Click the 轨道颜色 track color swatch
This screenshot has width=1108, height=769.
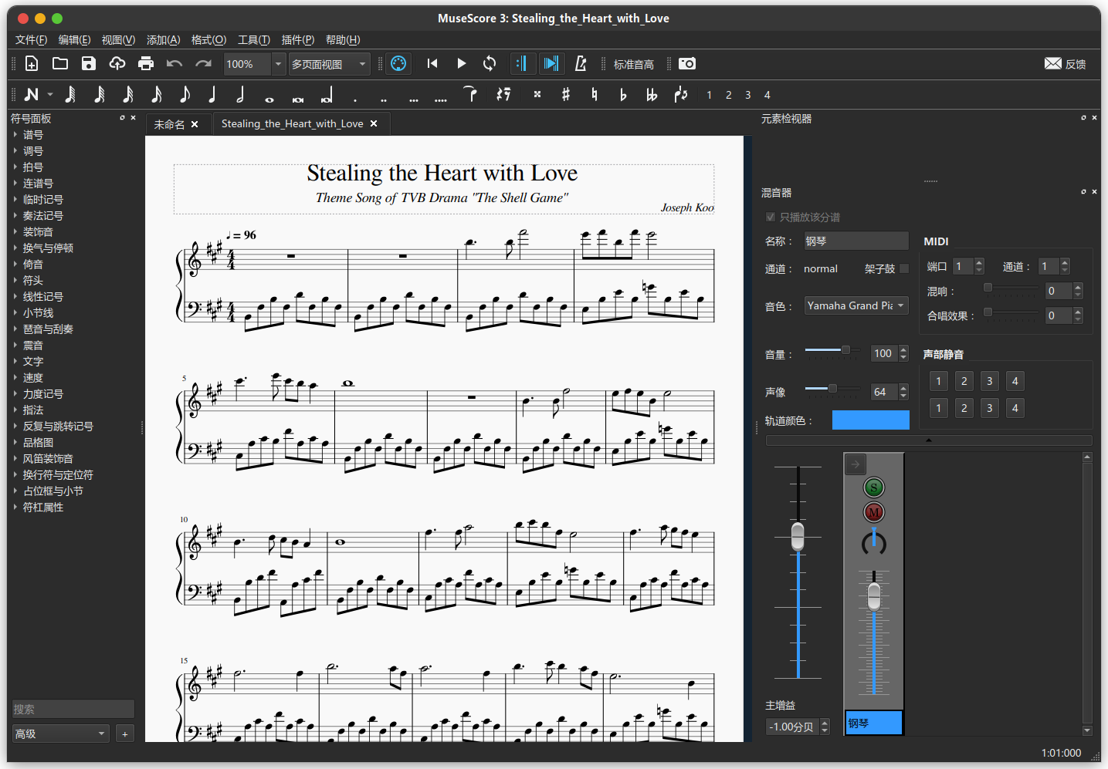[870, 420]
